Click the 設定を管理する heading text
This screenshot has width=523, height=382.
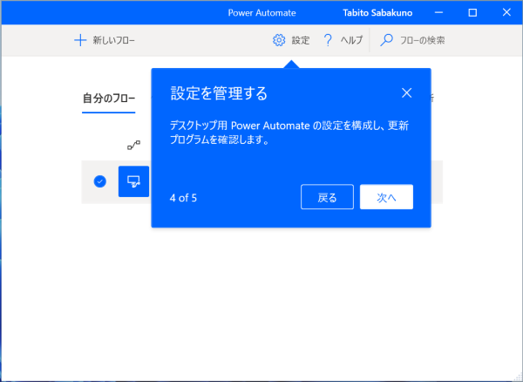click(x=219, y=93)
